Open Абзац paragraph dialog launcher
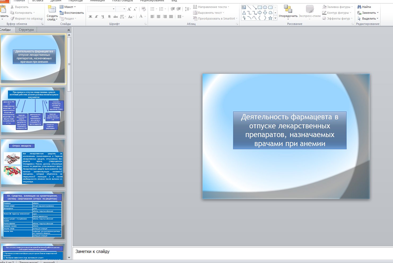 coord(237,24)
